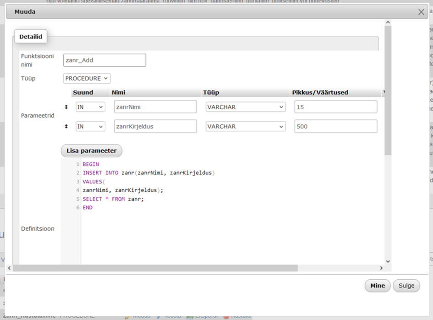Image resolution: width=433 pixels, height=320 pixels.
Task: Click the Mine button to save
Action: [378, 286]
